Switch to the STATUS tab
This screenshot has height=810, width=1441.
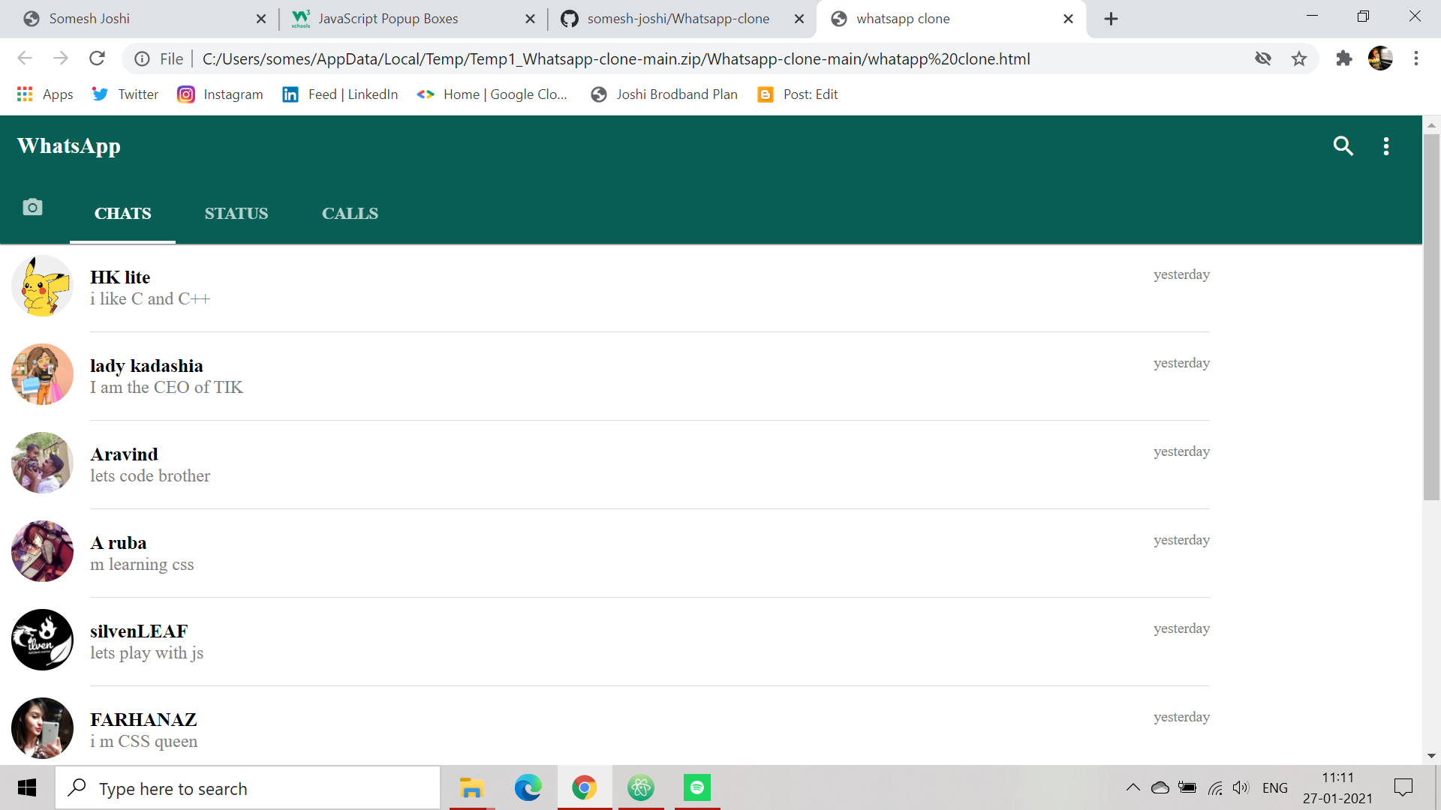tap(236, 214)
